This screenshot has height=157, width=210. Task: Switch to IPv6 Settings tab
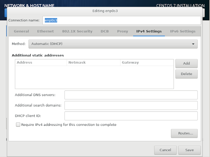(183, 31)
